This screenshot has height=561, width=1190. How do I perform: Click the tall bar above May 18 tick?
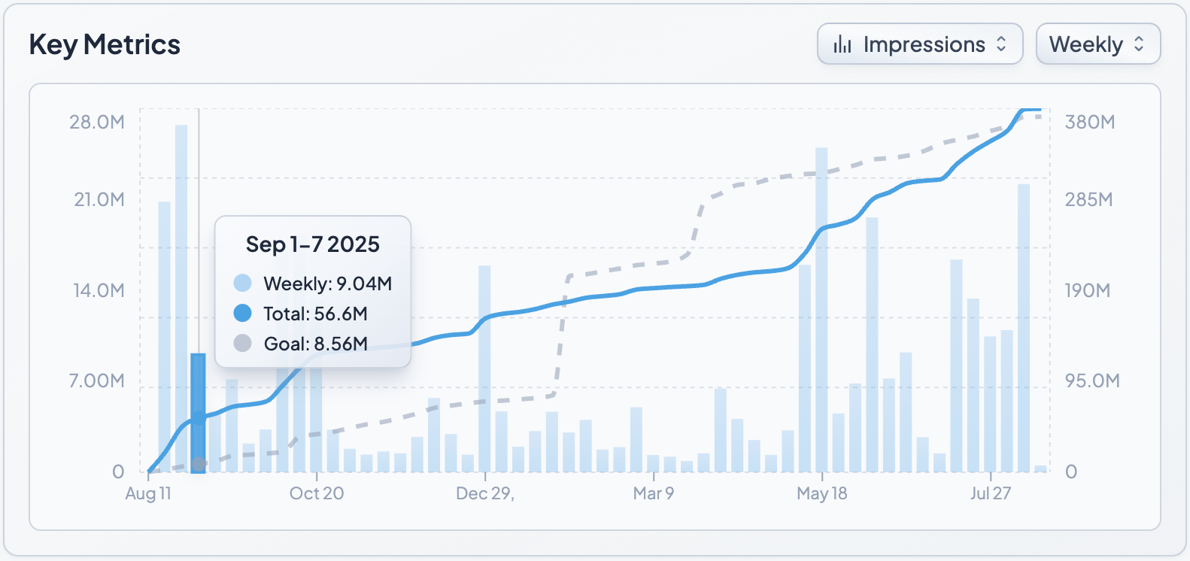[821, 310]
